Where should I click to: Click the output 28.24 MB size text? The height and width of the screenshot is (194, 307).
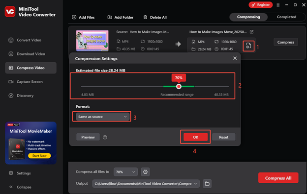coord(204,49)
